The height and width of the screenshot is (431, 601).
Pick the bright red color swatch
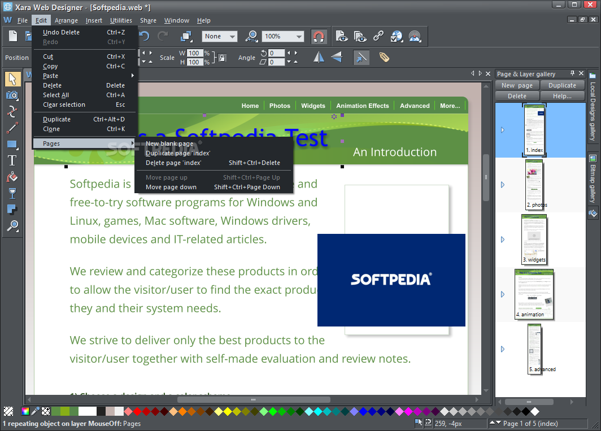pos(137,411)
